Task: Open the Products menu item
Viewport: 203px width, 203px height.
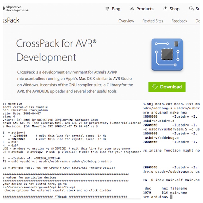Action: coord(145,9)
